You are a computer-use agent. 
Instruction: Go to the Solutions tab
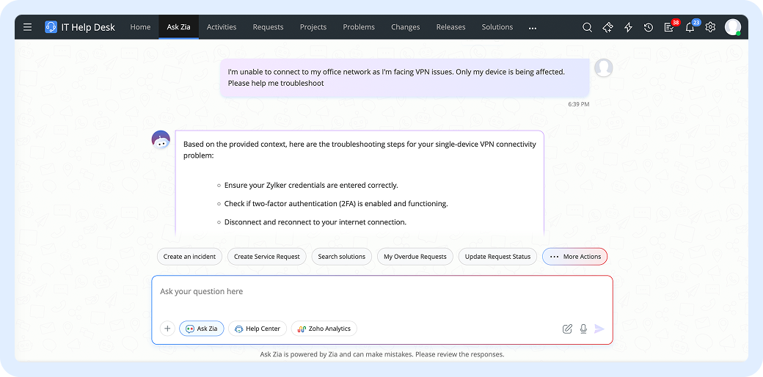pos(497,27)
